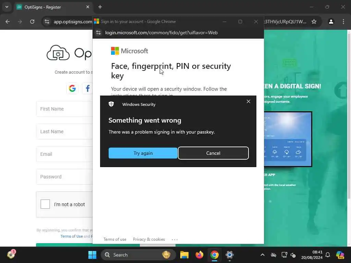
Task: Click the OptiSigns cloud logo
Action: point(58,53)
